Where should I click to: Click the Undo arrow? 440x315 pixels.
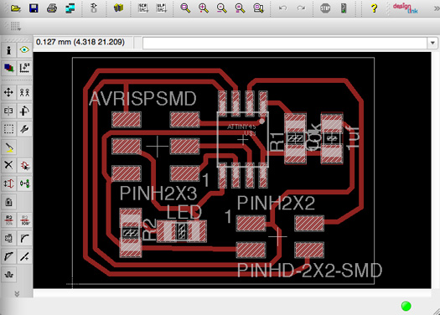[282, 8]
